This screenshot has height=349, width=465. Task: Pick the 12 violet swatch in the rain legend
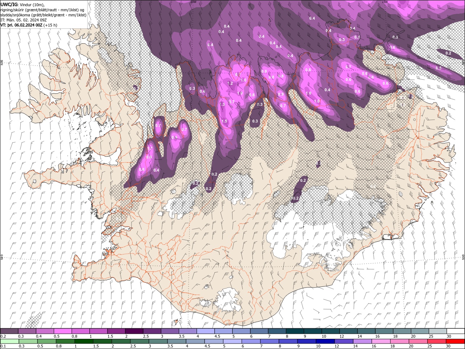pos(343,341)
